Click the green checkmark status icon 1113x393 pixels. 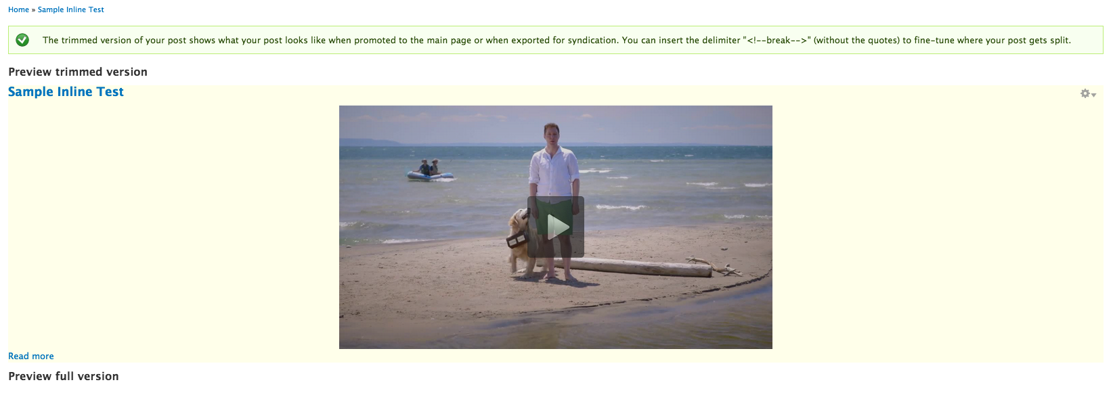(x=22, y=40)
